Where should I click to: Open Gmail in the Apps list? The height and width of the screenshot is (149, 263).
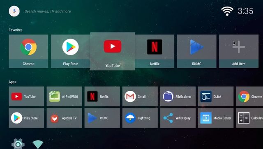point(140,96)
